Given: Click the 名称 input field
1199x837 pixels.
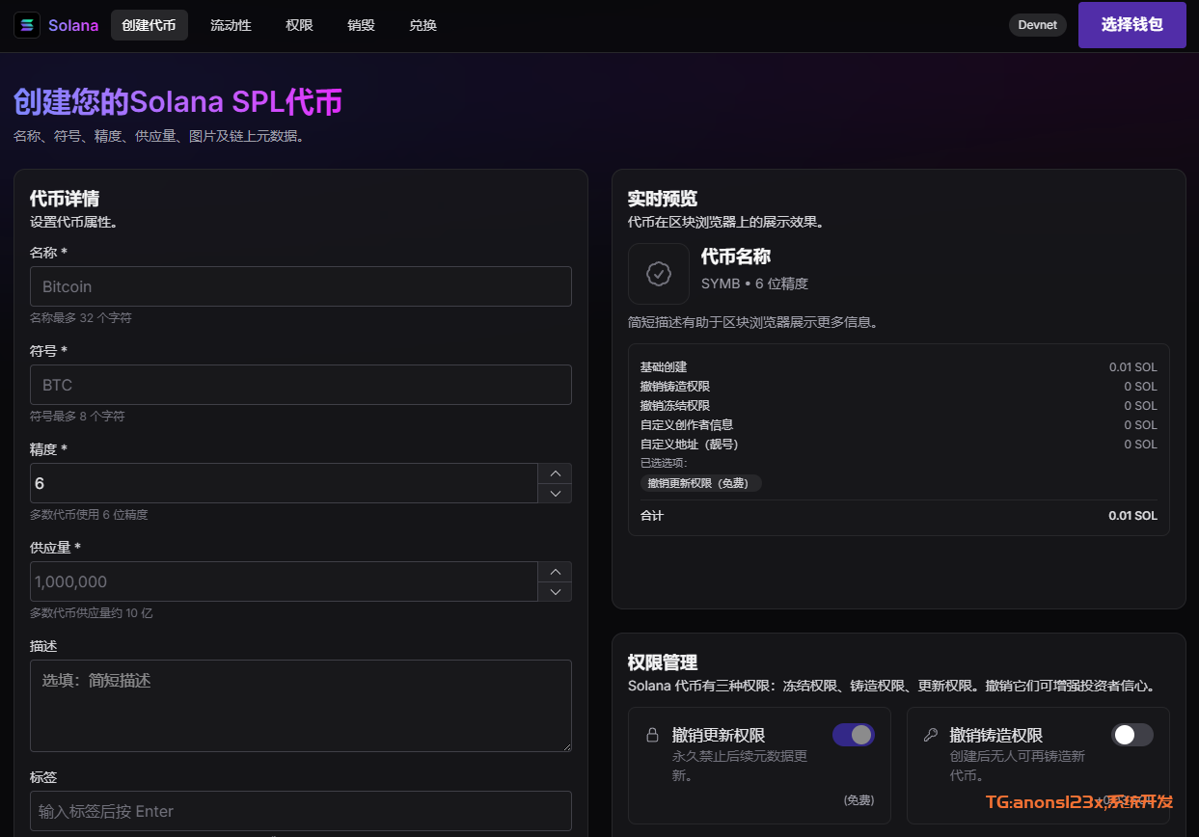Looking at the screenshot, I should 300,286.
